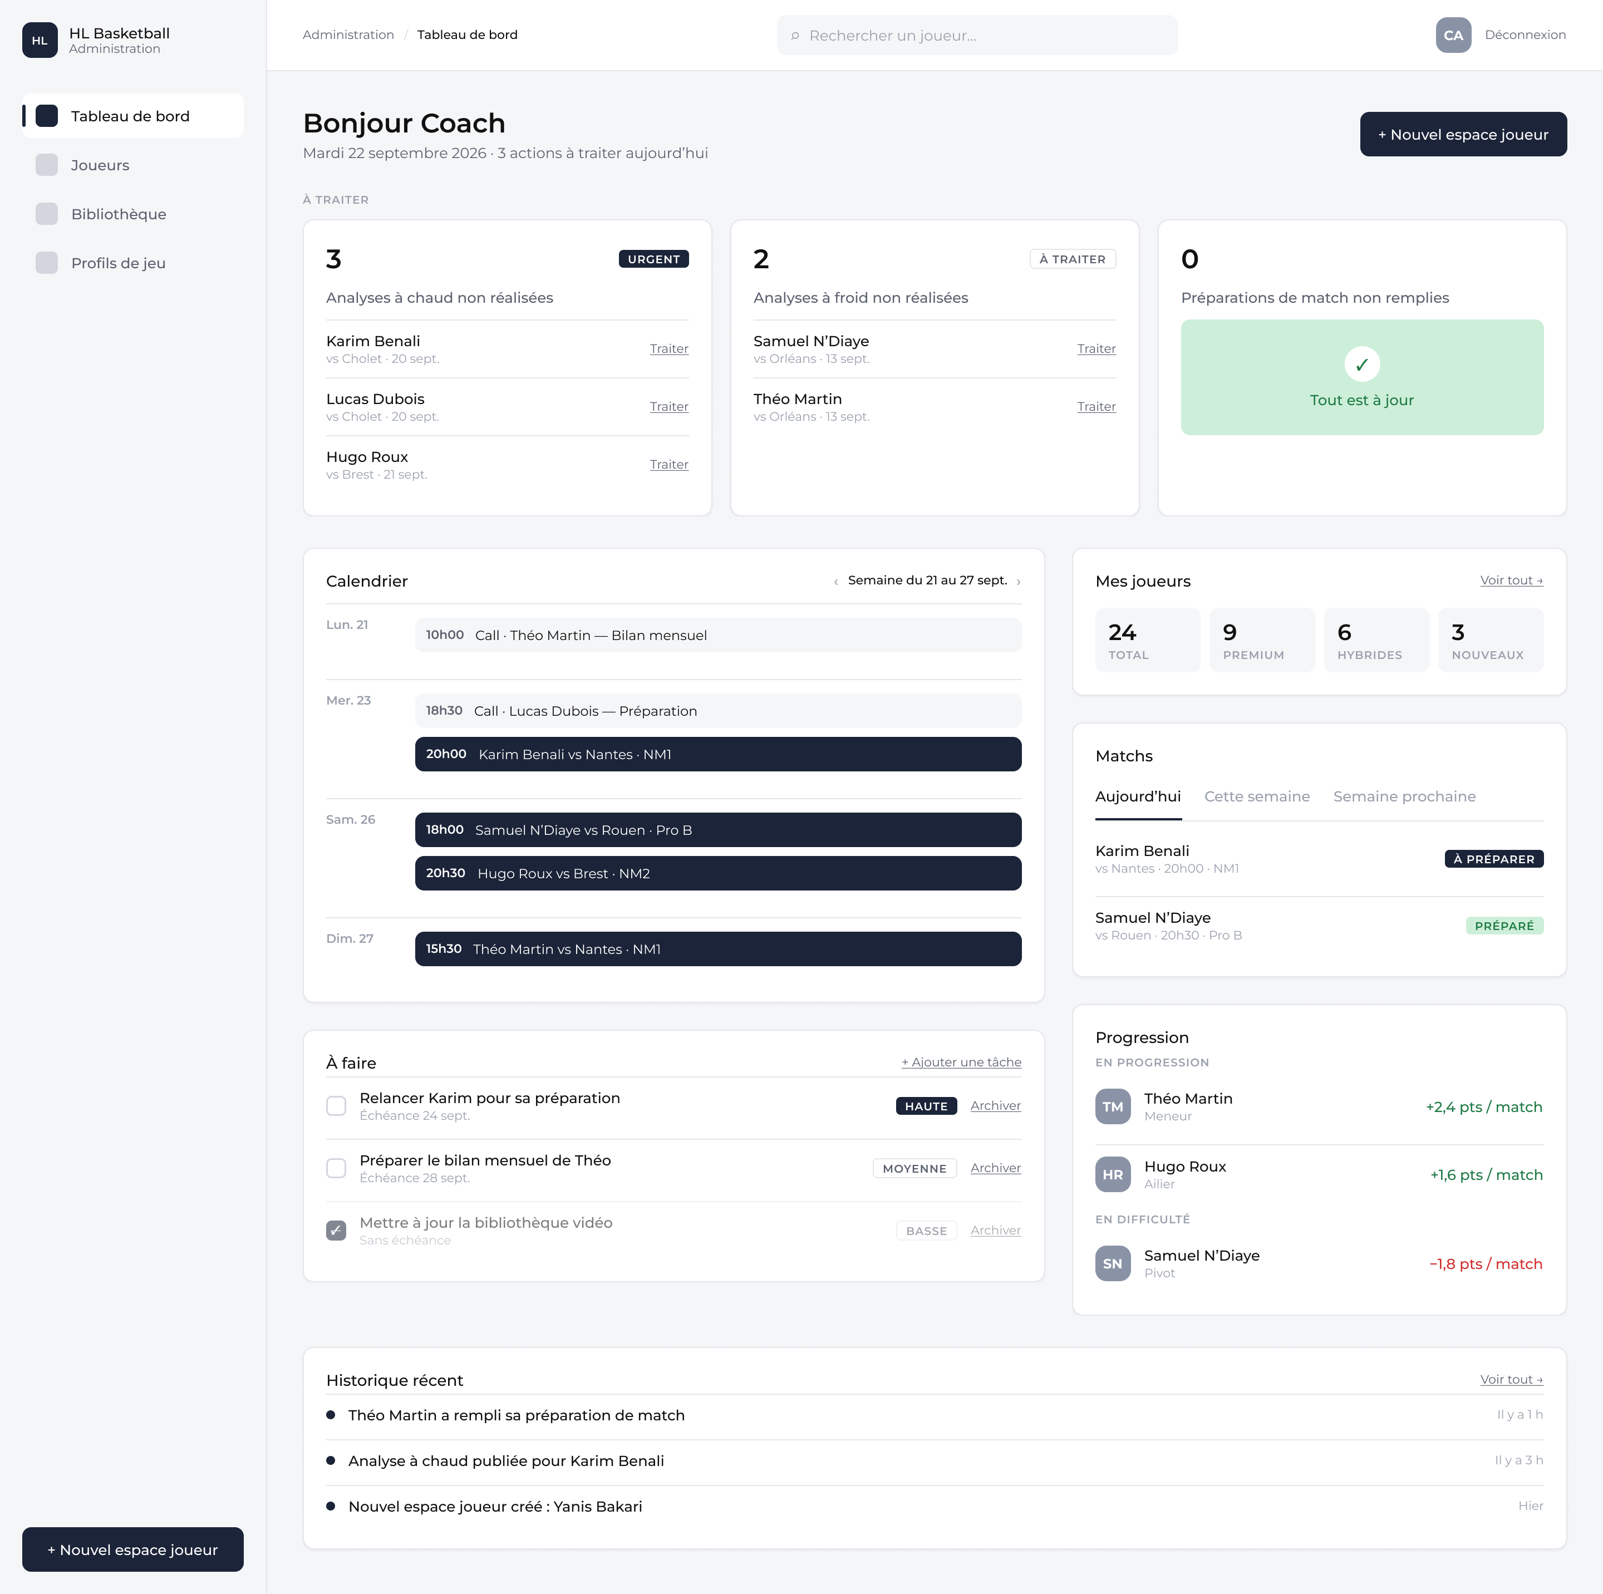
Task: Click the À PRÉPARER badge for Karim Benali
Action: pyautogui.click(x=1493, y=859)
